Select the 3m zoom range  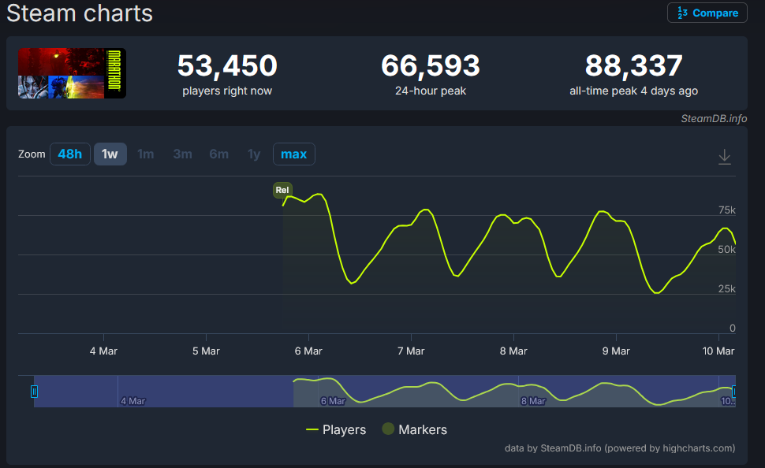coord(182,154)
